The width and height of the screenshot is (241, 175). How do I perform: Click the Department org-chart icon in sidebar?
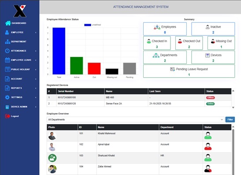click(x=7, y=42)
